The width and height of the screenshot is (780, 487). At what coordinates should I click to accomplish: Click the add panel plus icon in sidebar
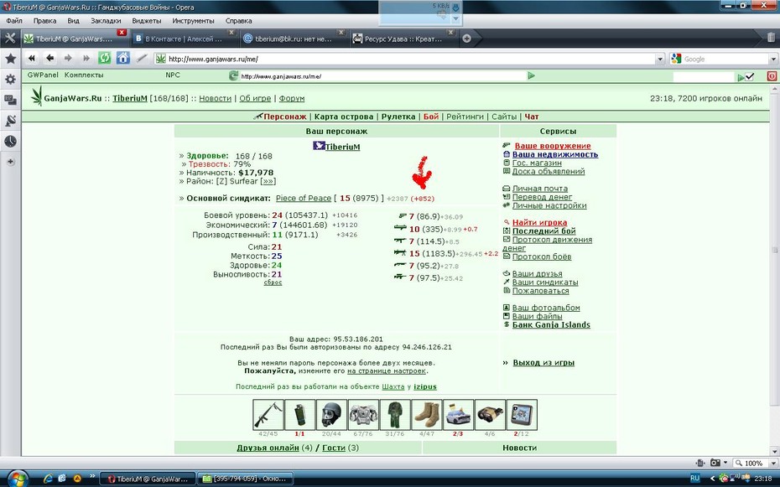pos(10,162)
